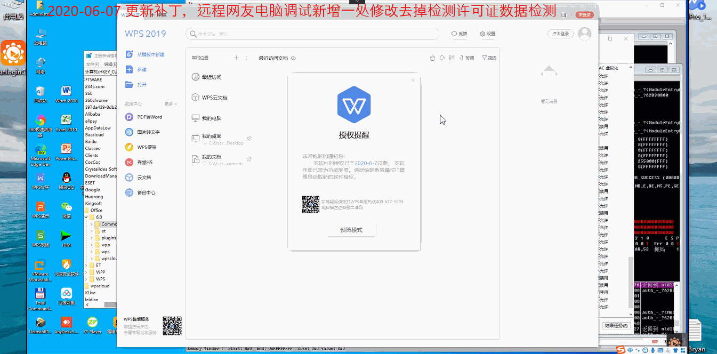This screenshot has width=717, height=354.
Task: Click 从模板中新建 in the WPS sidebar
Action: point(151,54)
